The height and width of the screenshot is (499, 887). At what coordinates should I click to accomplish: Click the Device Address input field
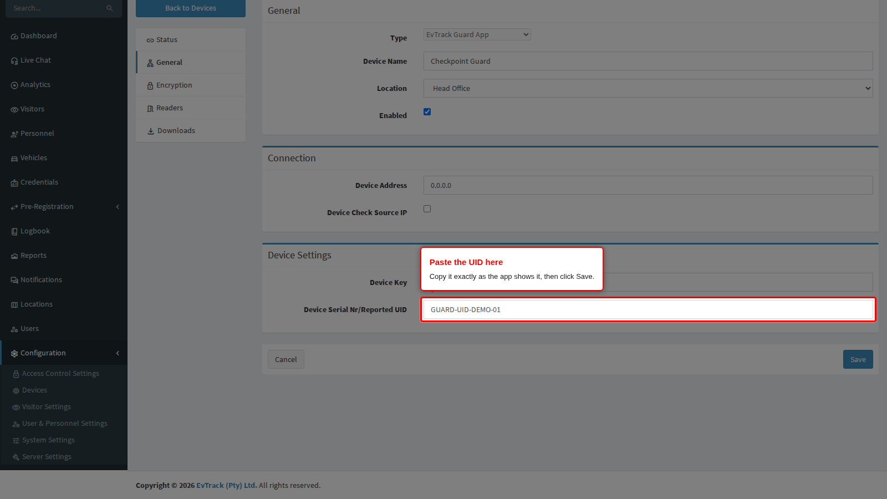point(648,185)
